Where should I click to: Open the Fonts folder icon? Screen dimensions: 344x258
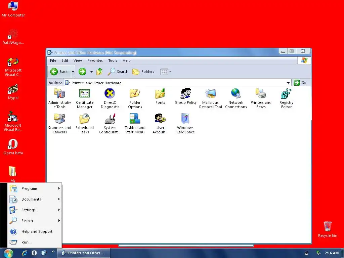click(x=160, y=96)
